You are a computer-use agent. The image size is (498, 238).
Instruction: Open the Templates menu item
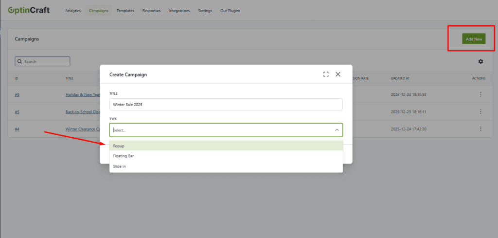point(125,11)
